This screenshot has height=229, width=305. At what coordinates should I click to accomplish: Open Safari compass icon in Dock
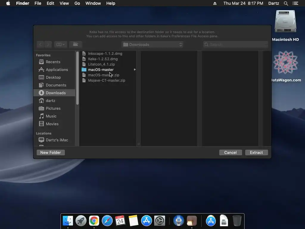tap(107, 221)
